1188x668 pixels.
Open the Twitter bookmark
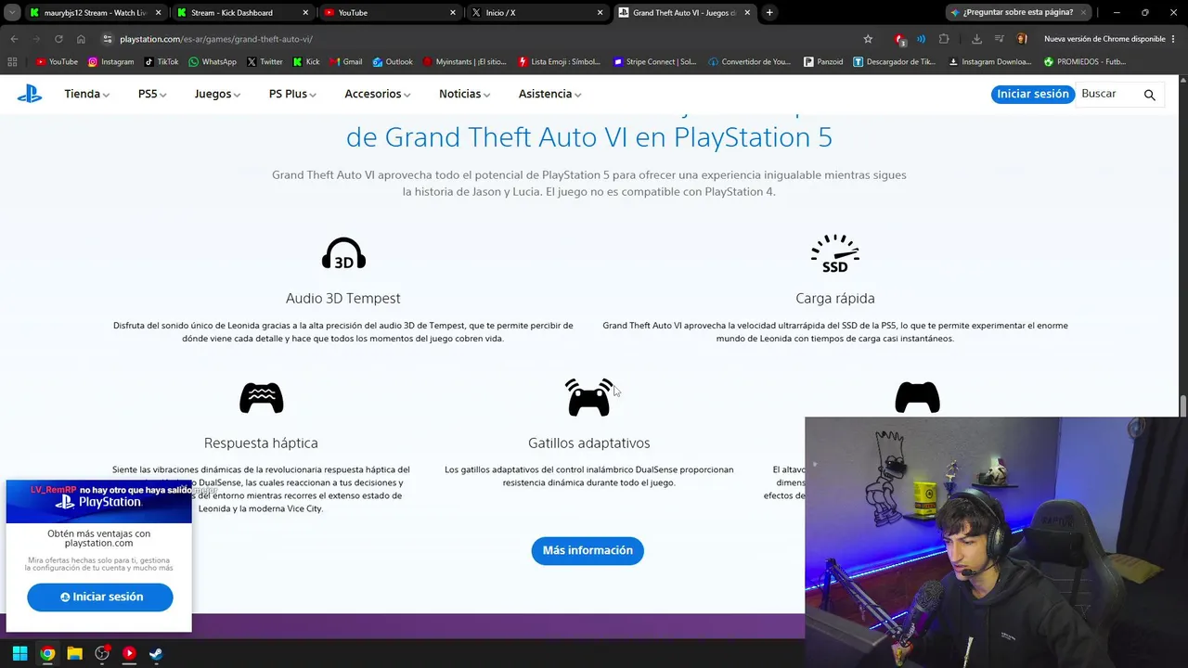point(265,62)
